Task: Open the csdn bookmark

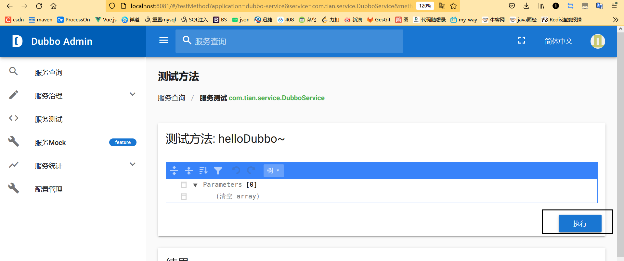Action: tap(15, 20)
